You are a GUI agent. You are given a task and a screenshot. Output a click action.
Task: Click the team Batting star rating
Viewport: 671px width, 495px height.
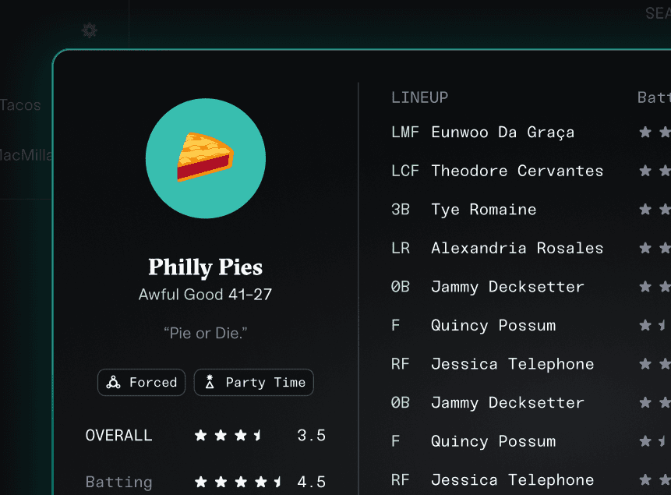coord(238,482)
